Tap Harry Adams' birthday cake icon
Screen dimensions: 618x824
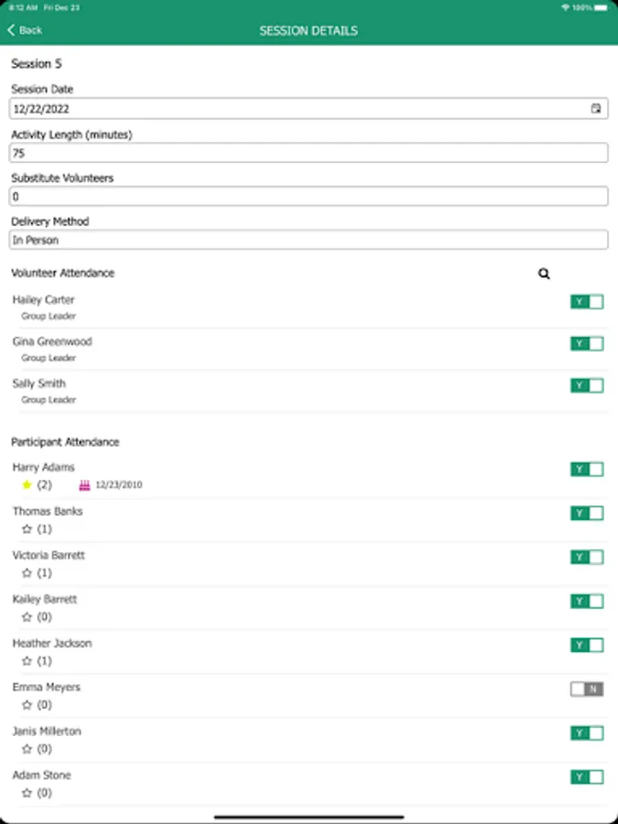[85, 485]
